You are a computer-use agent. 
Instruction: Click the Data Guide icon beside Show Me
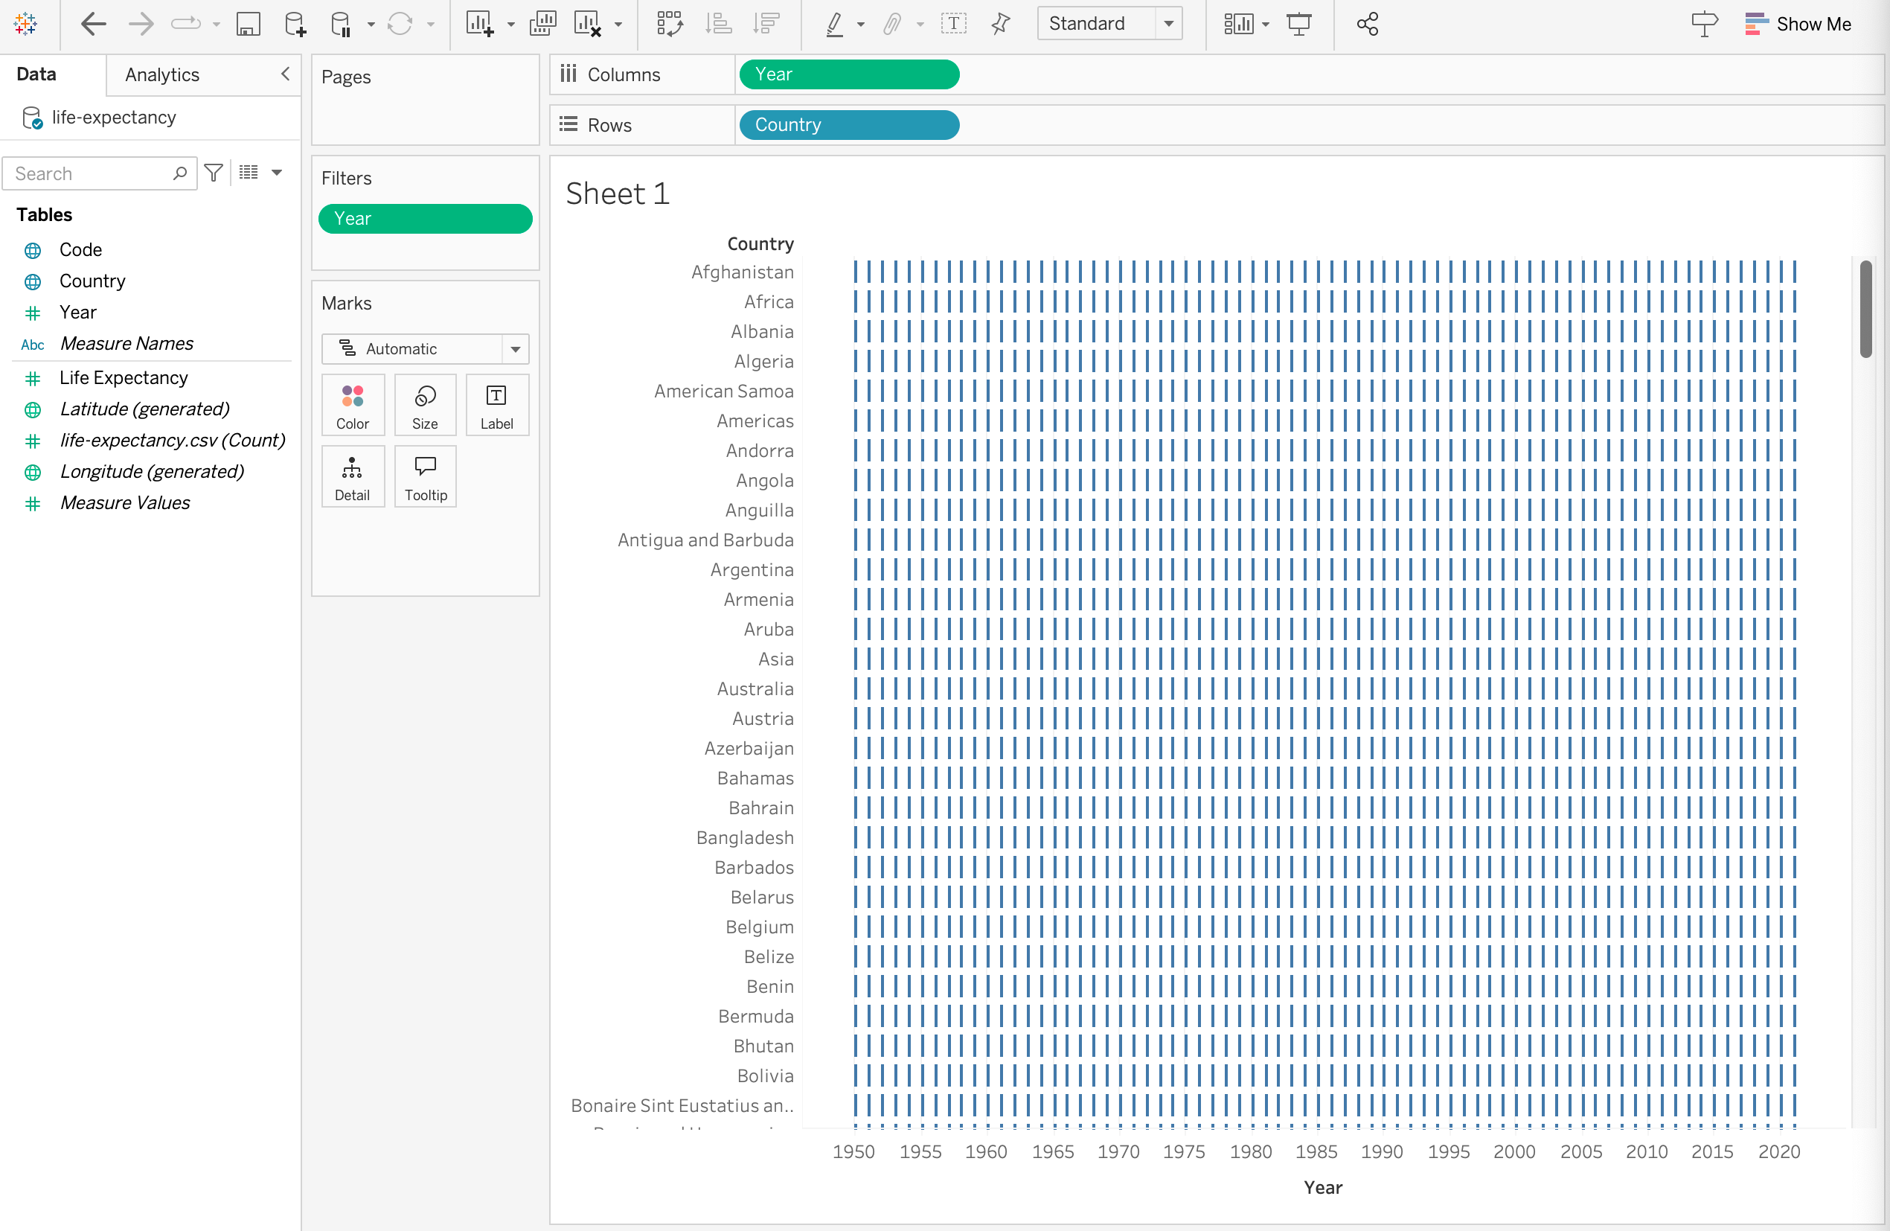1704,24
